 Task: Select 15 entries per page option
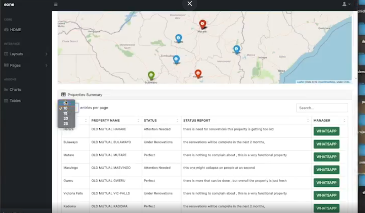coord(66,113)
